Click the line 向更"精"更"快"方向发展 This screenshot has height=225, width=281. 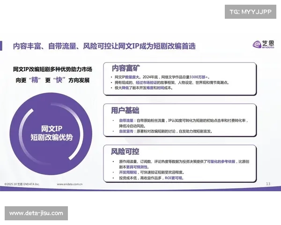click(x=52, y=80)
